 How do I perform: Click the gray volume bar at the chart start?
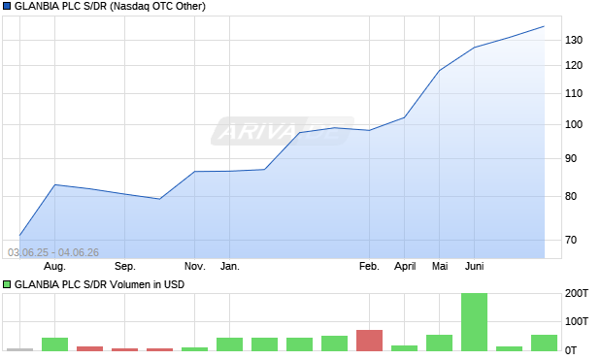[x=20, y=349]
